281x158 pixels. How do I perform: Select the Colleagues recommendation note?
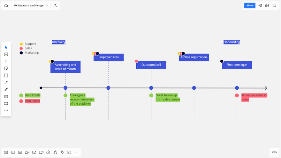(82, 99)
